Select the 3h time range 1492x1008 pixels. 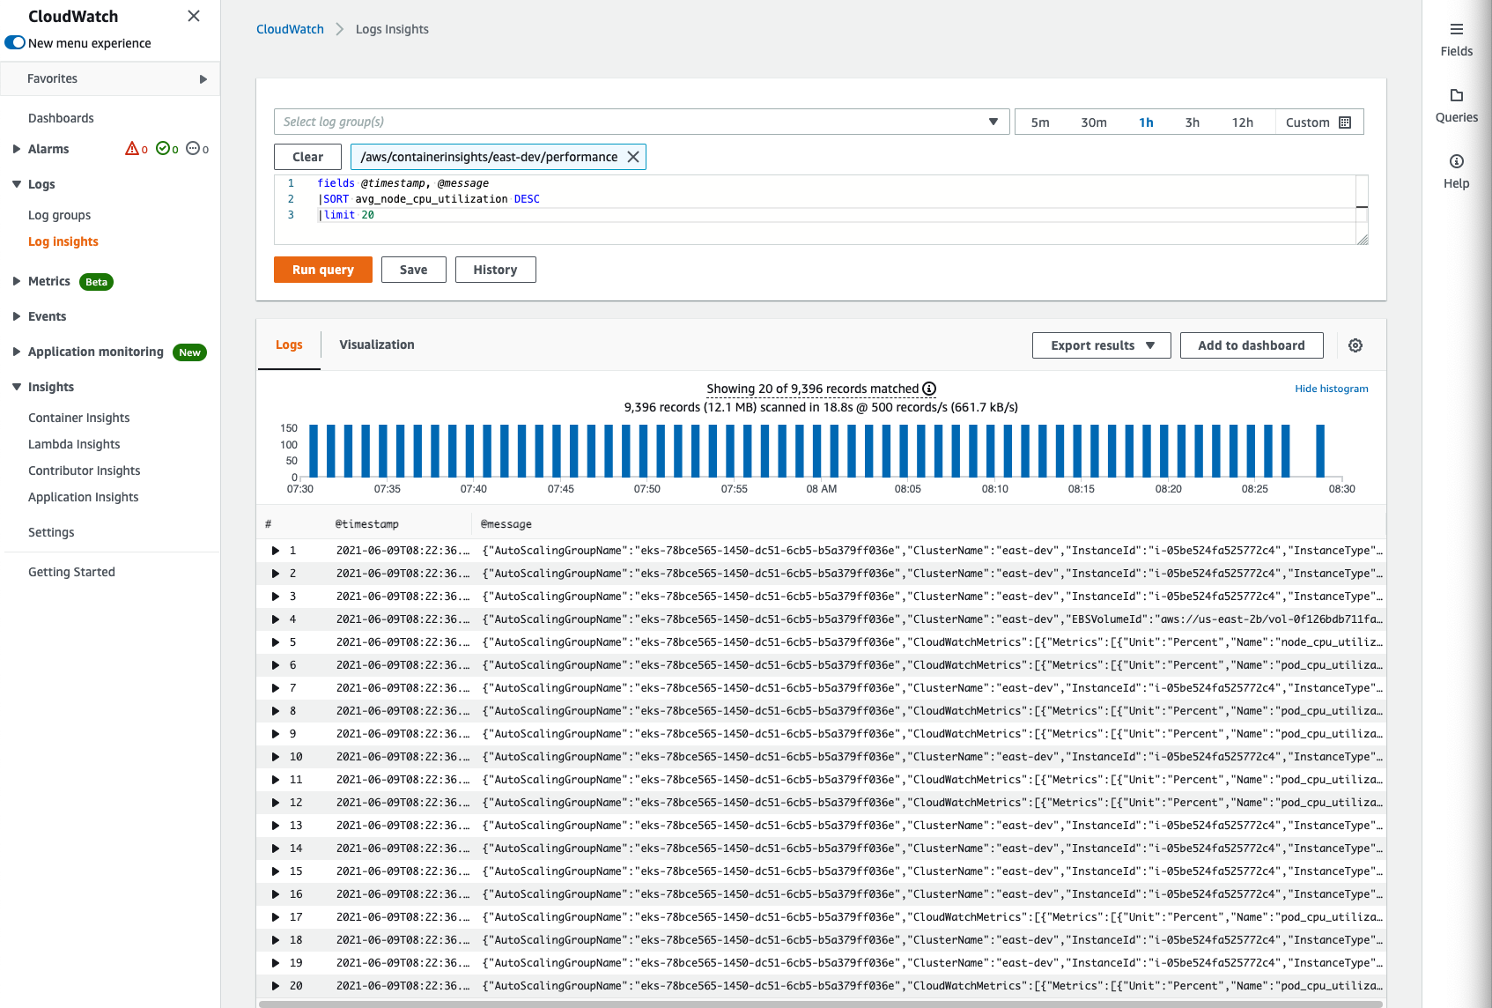pos(1192,122)
